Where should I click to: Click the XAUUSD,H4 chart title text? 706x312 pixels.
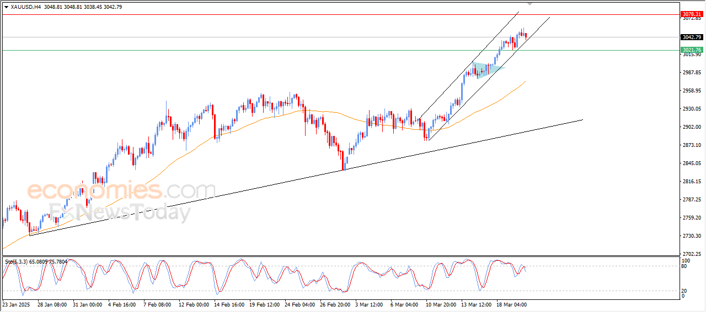pos(25,7)
